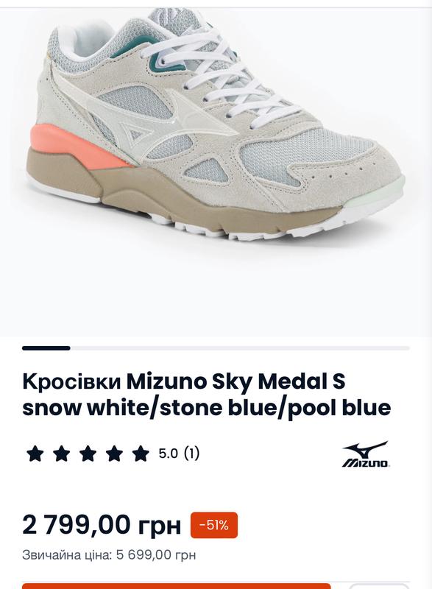Click the unfilled portion of the gallery indicator
Screen dimensions: 432x589
point(240,348)
